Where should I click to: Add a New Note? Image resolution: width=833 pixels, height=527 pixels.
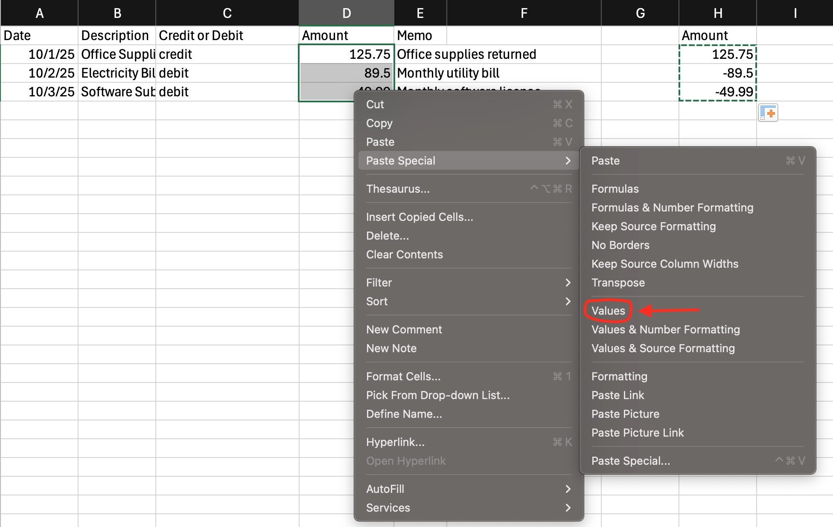coord(469,348)
